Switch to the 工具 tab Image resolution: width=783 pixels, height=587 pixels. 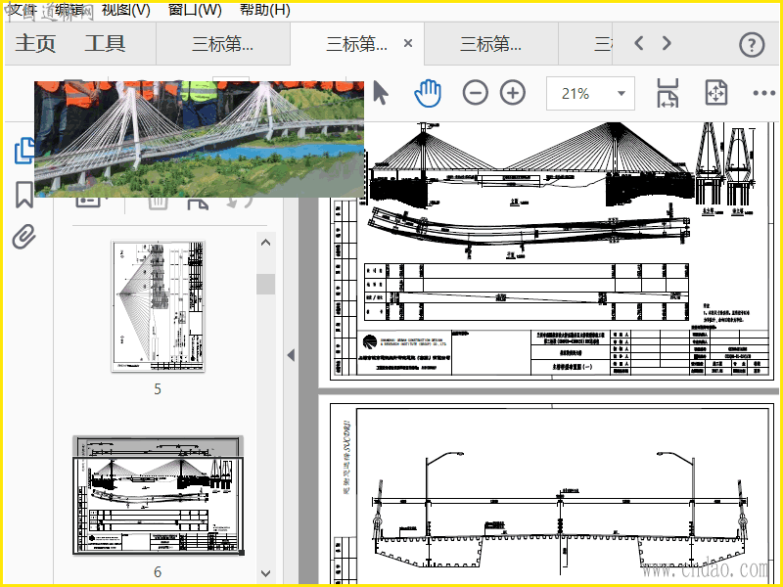coord(105,43)
